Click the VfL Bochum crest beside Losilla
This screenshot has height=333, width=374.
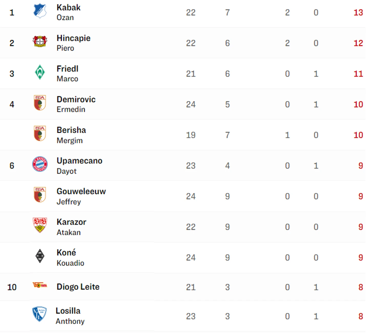(x=39, y=314)
